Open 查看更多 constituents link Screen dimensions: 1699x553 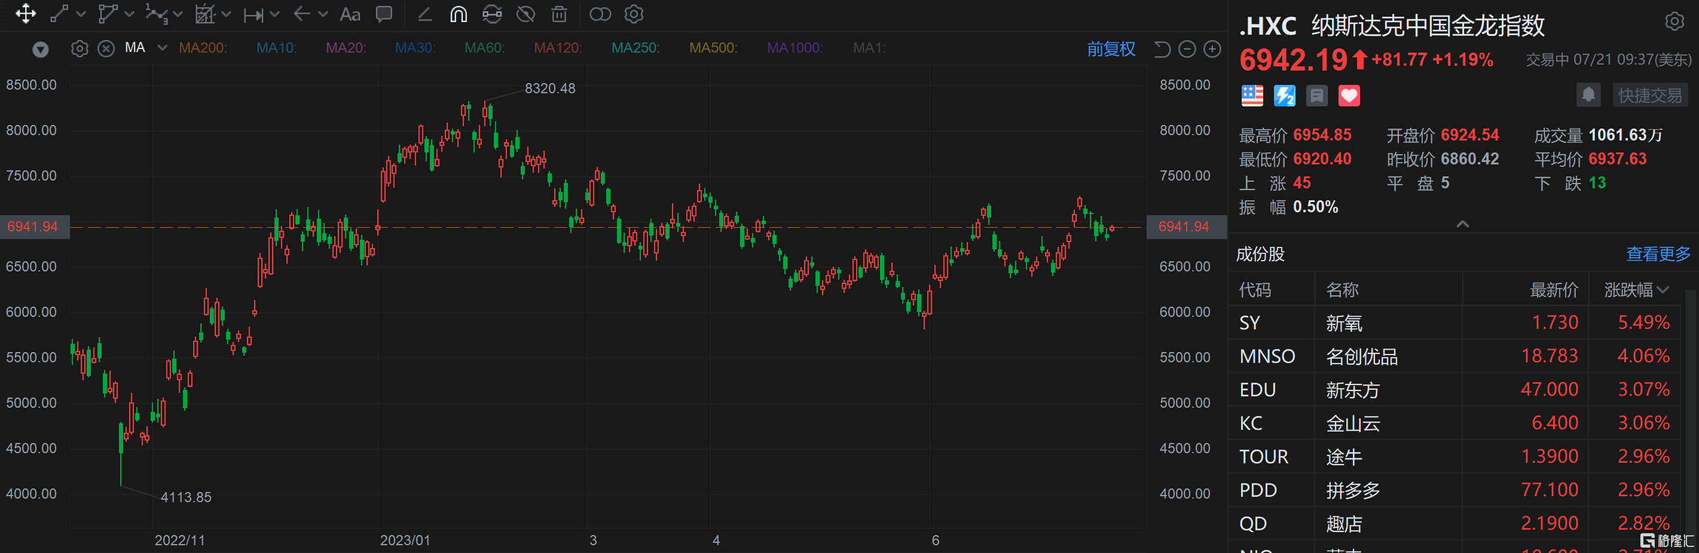1658,254
